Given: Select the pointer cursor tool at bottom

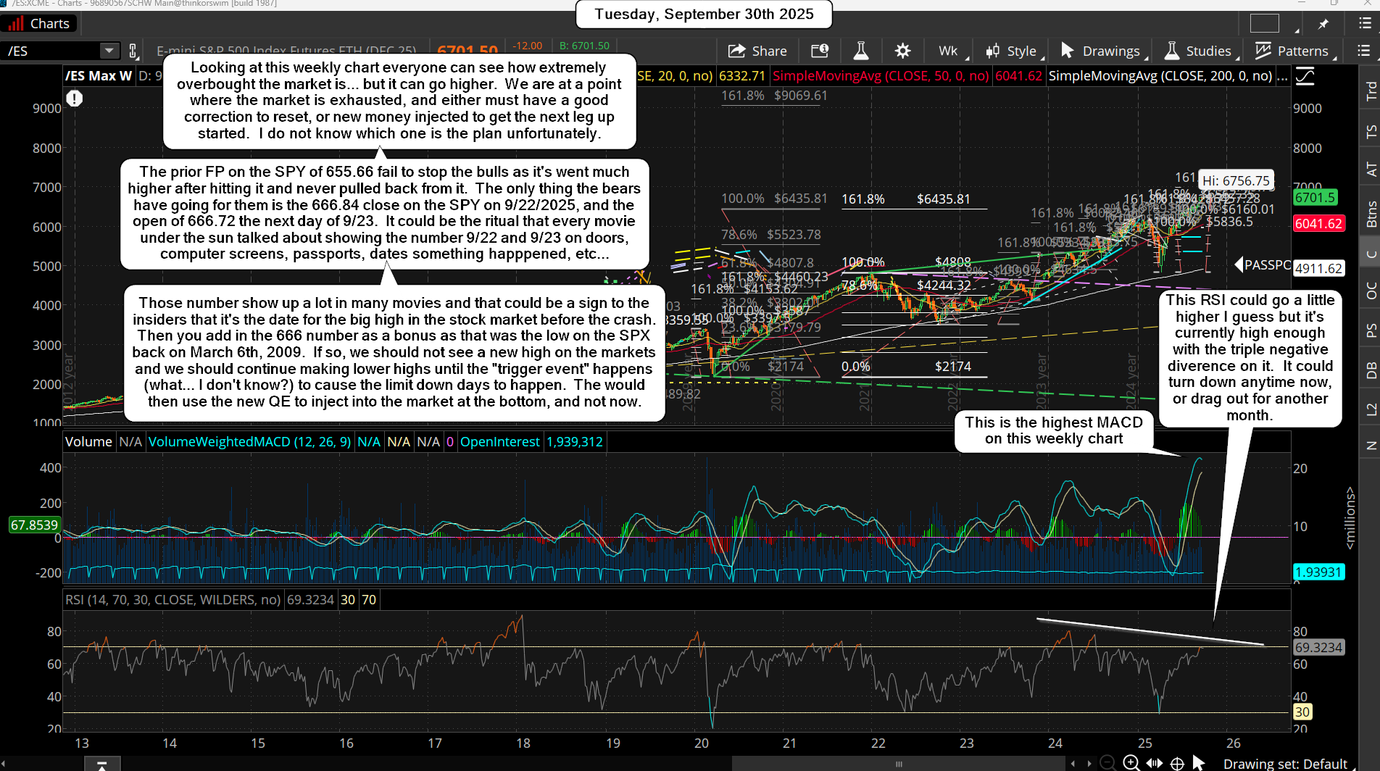Looking at the screenshot, I should [1198, 762].
